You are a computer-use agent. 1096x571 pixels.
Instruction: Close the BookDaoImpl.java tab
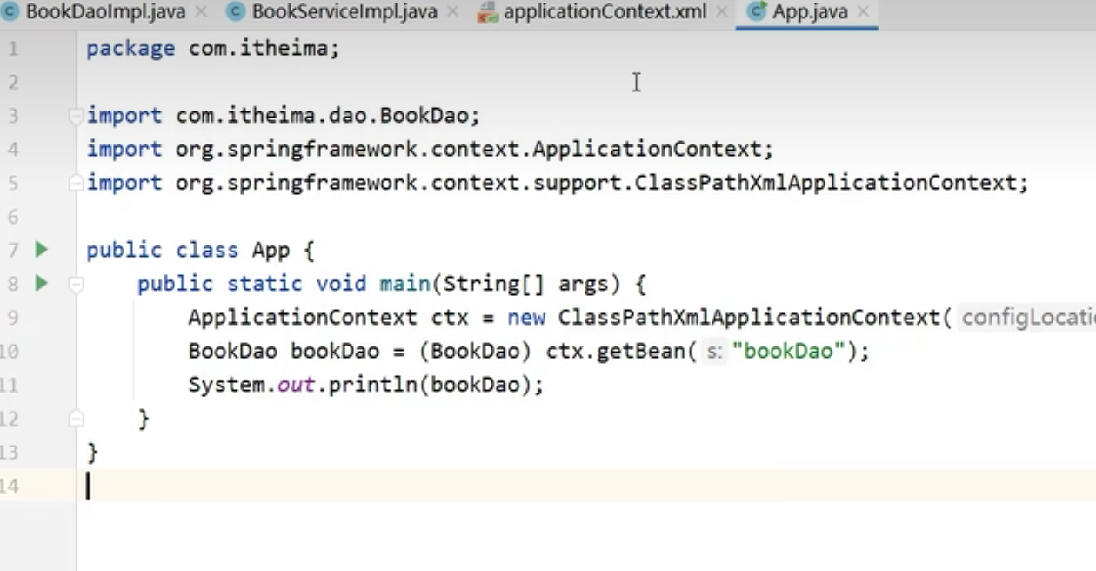[x=201, y=12]
